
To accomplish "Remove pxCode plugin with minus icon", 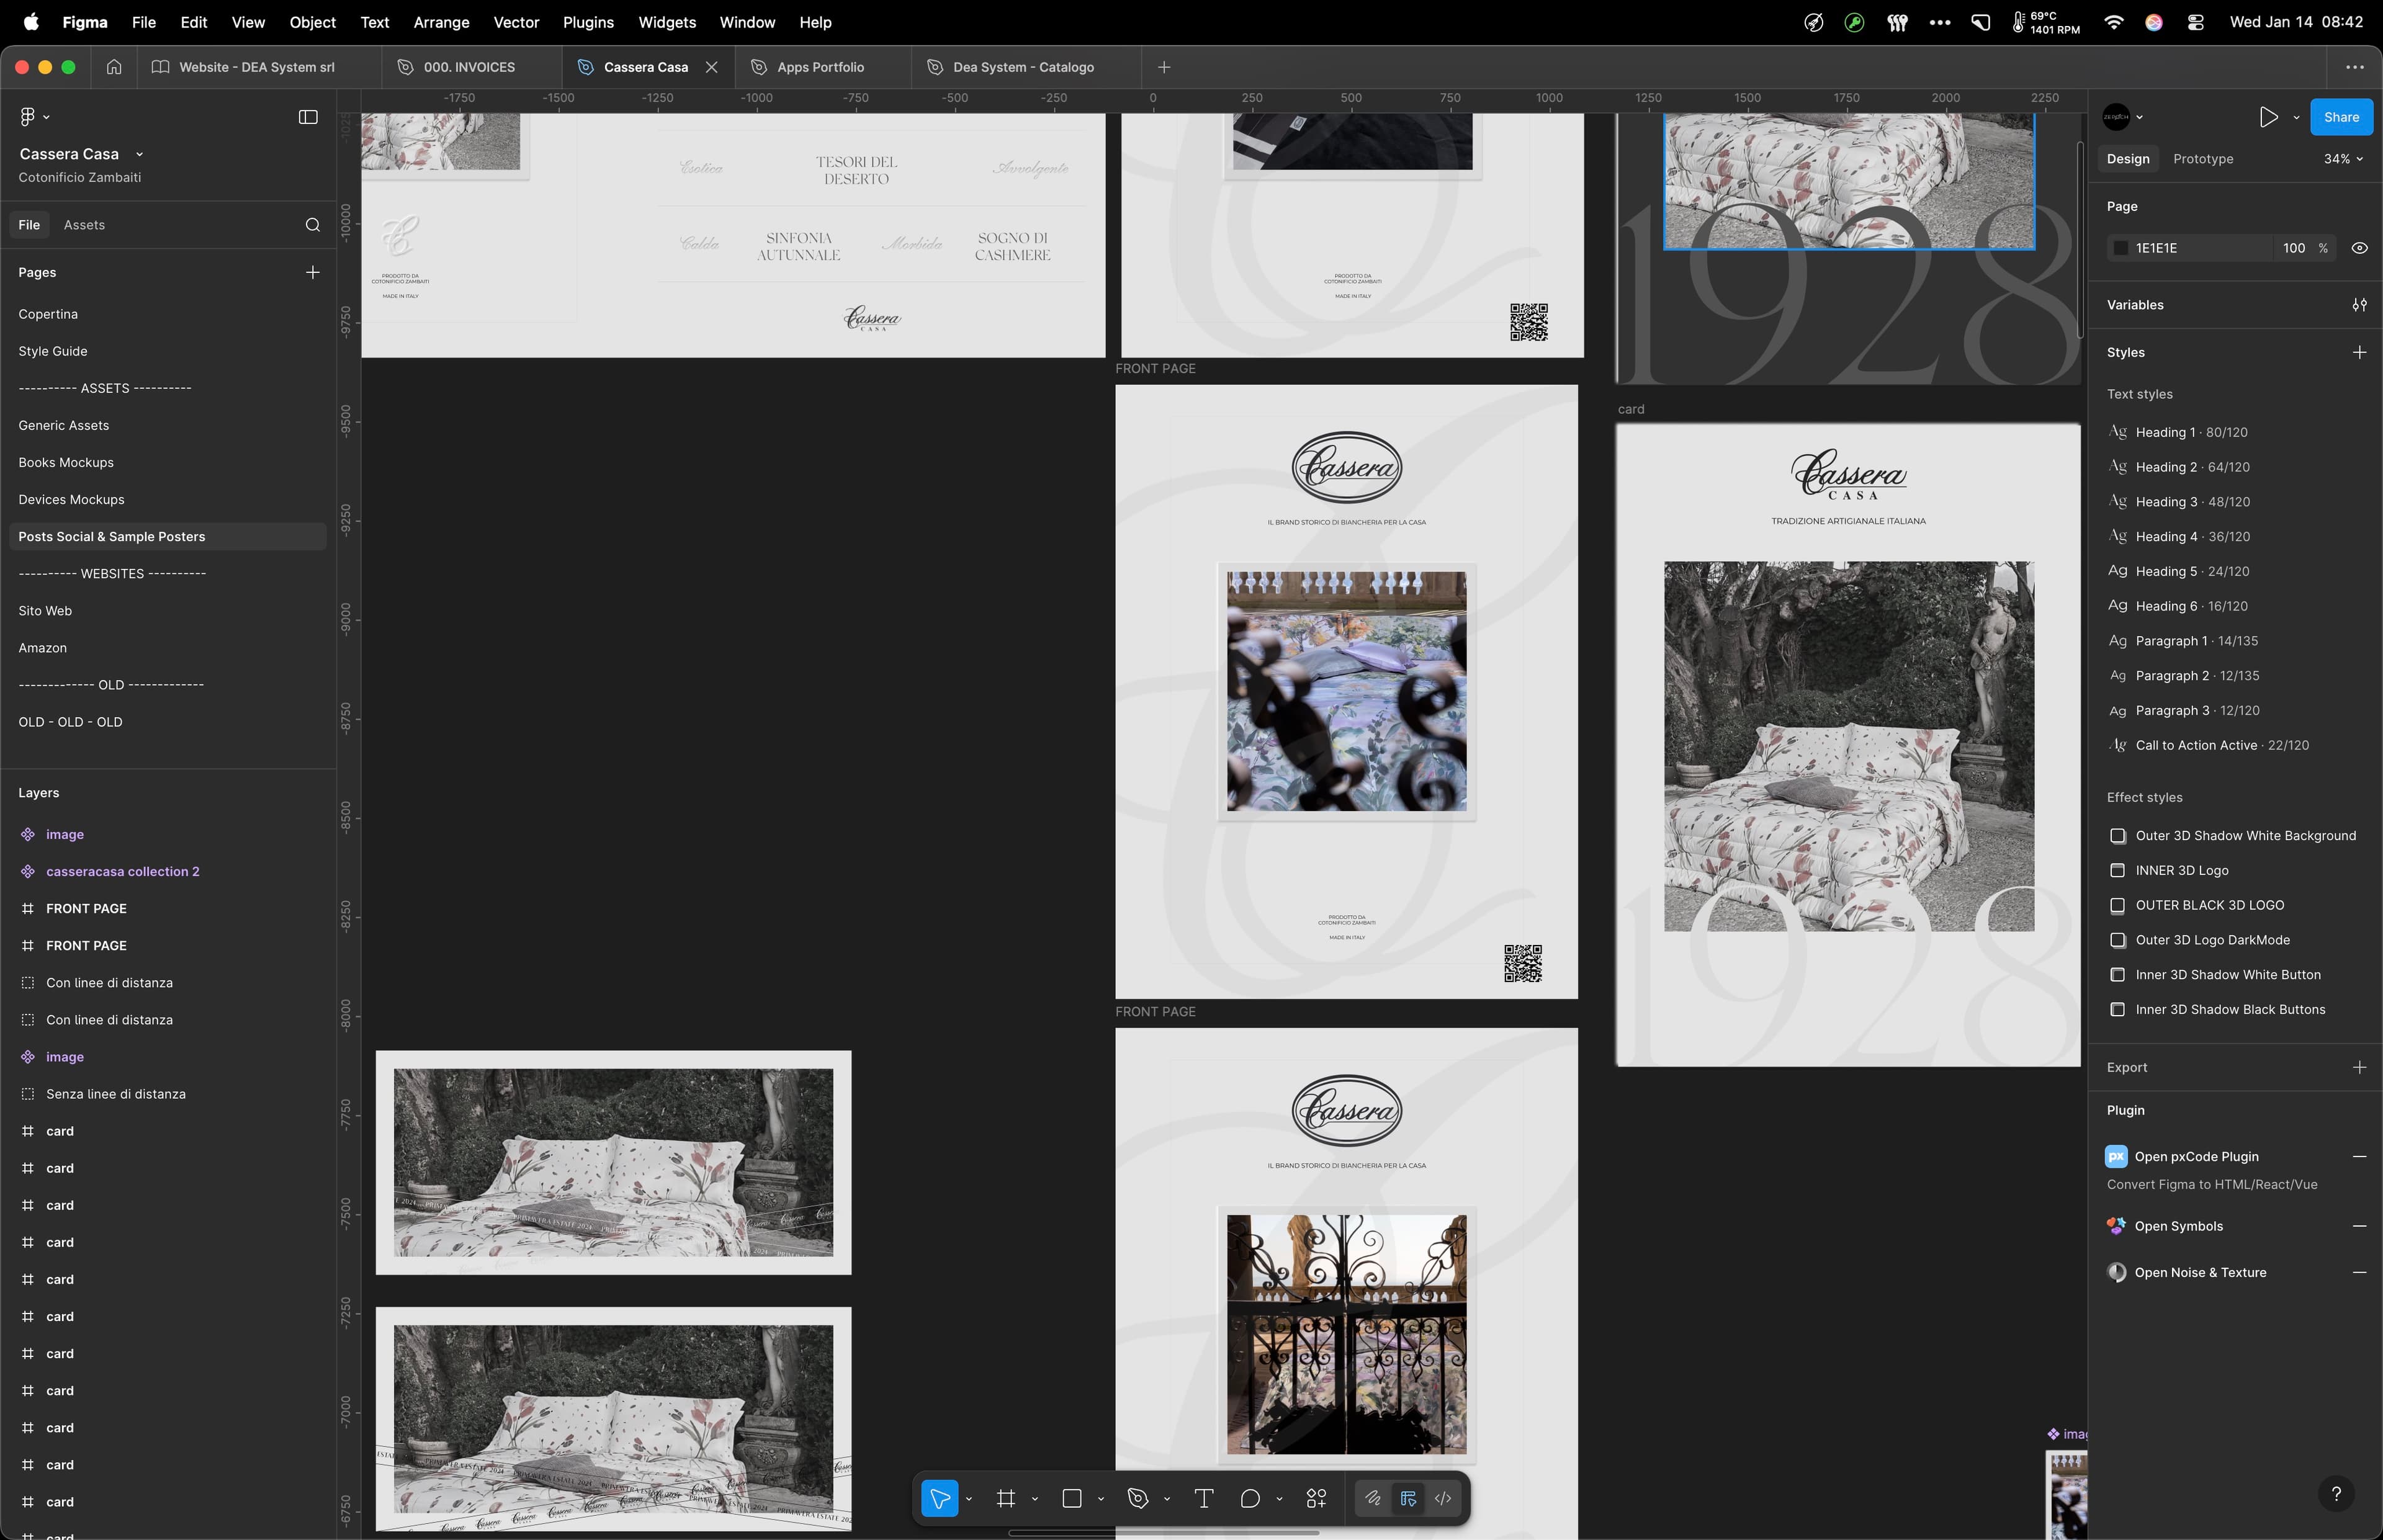I will click(2359, 1156).
